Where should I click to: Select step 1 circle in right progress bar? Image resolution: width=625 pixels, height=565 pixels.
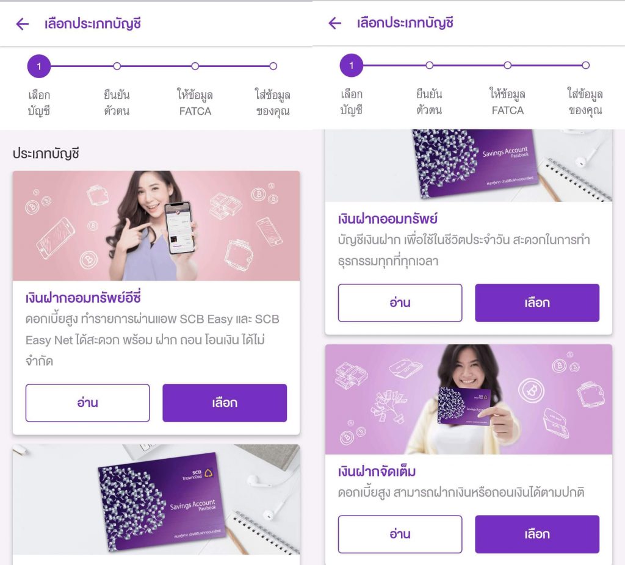(352, 65)
